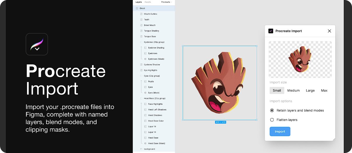Click the frame icon beside Groot
The height and width of the screenshot is (153, 352).
[137, 8]
